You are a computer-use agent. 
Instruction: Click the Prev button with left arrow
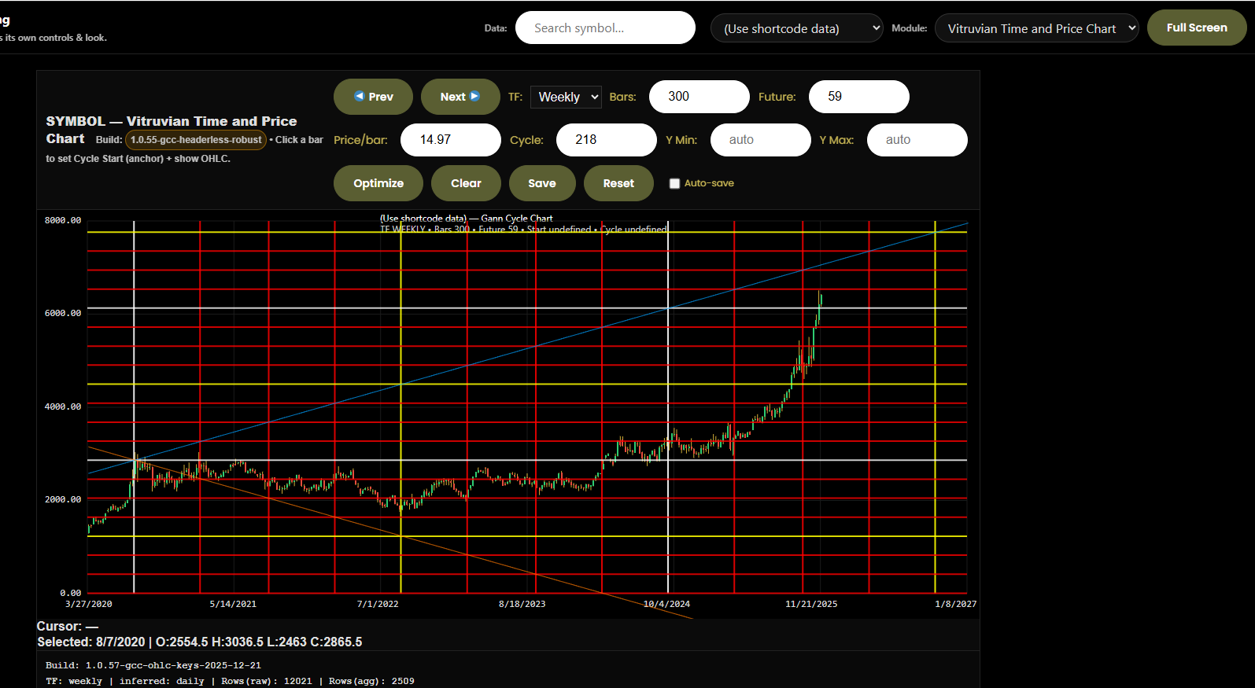click(x=373, y=97)
